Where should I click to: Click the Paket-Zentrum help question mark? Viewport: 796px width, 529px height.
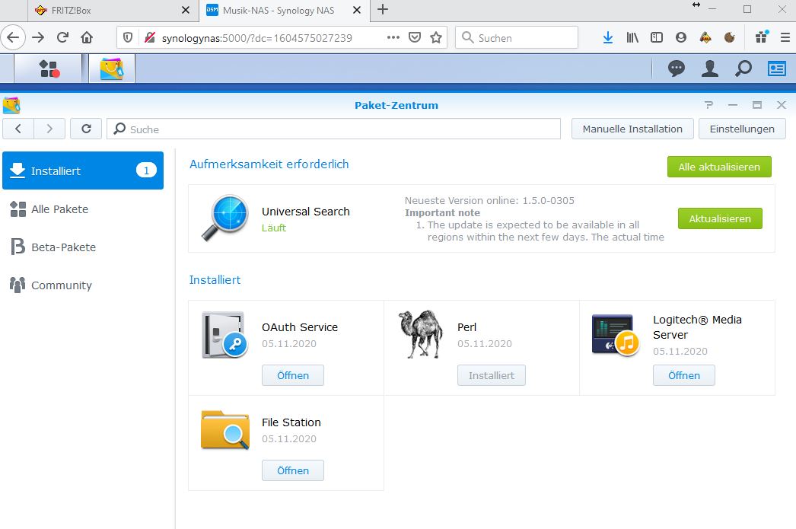coord(708,105)
